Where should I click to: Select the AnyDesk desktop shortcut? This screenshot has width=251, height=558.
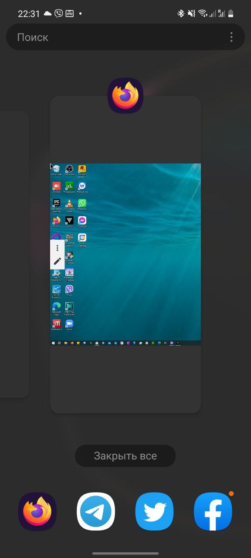56,187
